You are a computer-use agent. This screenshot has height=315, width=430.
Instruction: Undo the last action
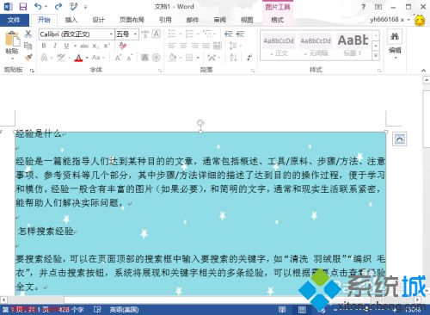pos(38,6)
